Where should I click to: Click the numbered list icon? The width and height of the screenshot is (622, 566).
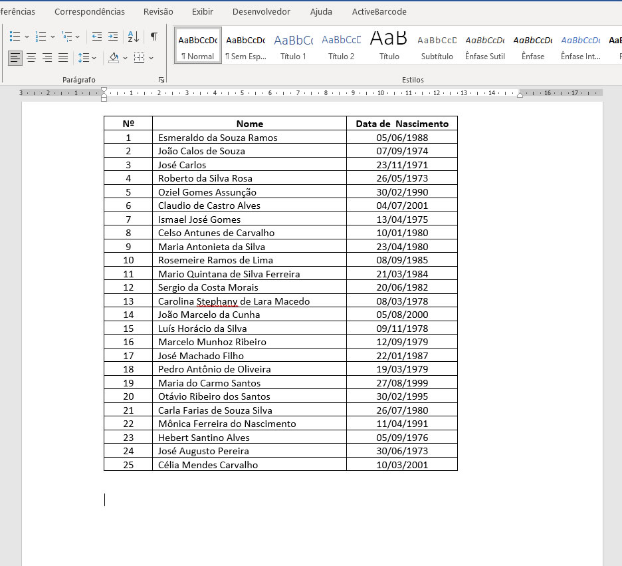[41, 37]
